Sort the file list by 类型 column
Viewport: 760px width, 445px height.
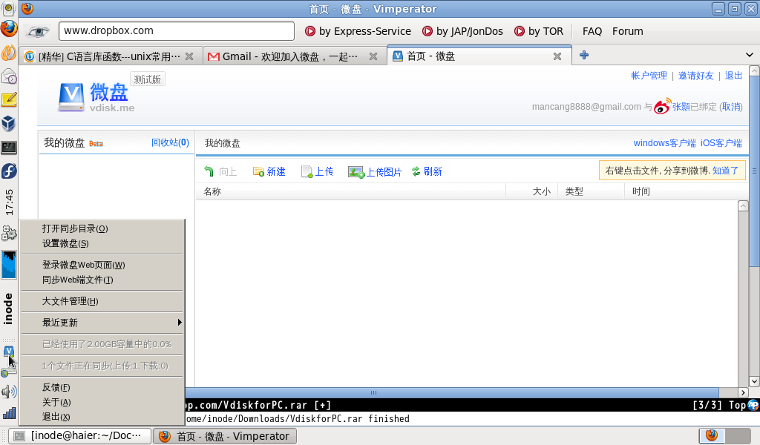pos(592,191)
